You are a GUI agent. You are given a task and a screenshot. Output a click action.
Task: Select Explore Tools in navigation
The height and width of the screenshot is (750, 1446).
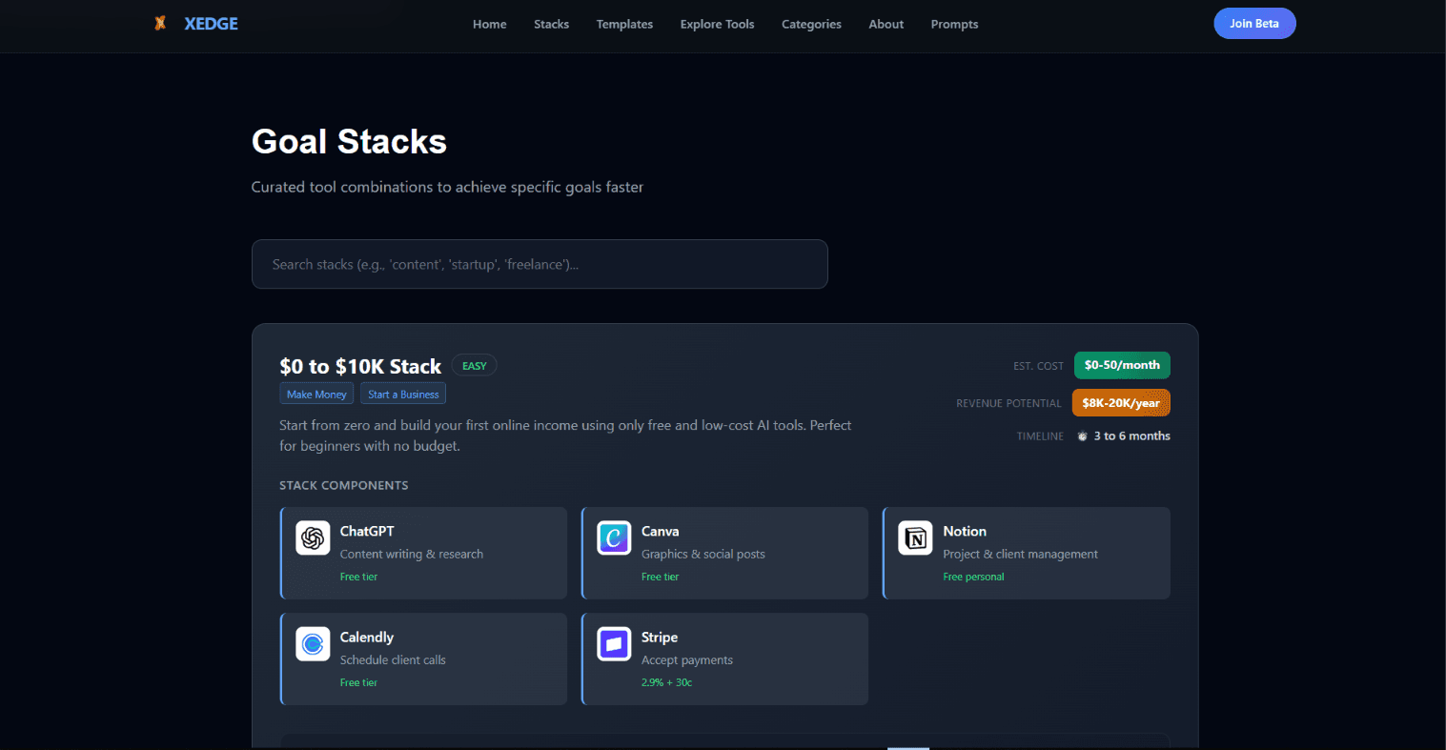click(717, 25)
